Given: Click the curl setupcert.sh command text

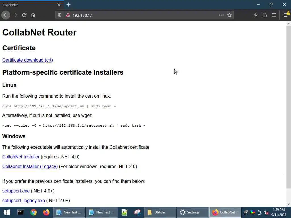Looking at the screenshot, I should coord(59,106).
